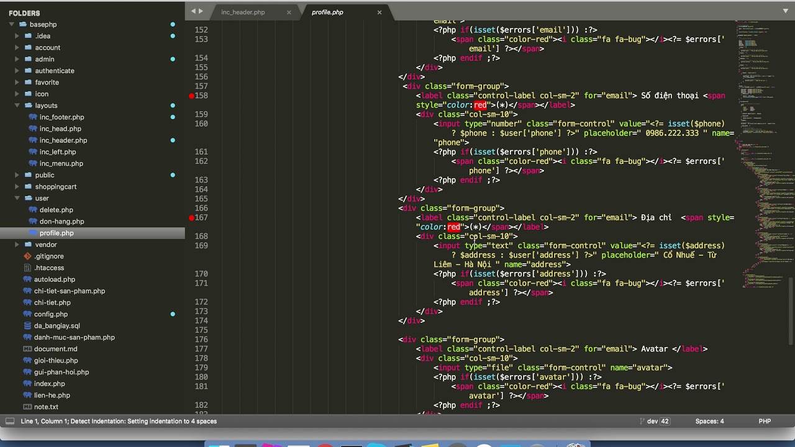Click the file icon beside .htaccess
Image resolution: width=795 pixels, height=447 pixels.
[27, 268]
